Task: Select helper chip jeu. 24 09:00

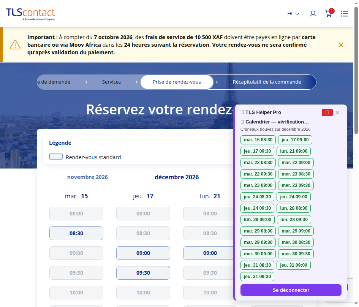Action: coord(294,197)
